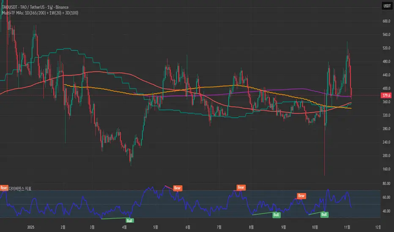Click the 9월 label on time axis
The height and width of the screenshot is (232, 394).
[283, 227]
